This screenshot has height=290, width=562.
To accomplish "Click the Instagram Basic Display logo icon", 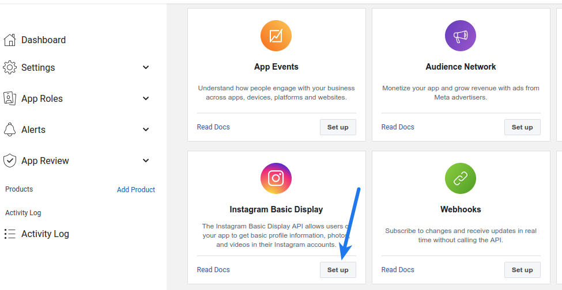I will tap(276, 178).
